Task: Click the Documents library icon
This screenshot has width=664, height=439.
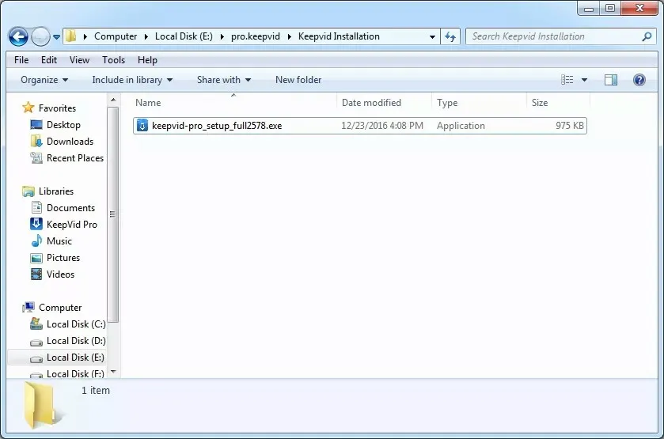Action: click(36, 207)
